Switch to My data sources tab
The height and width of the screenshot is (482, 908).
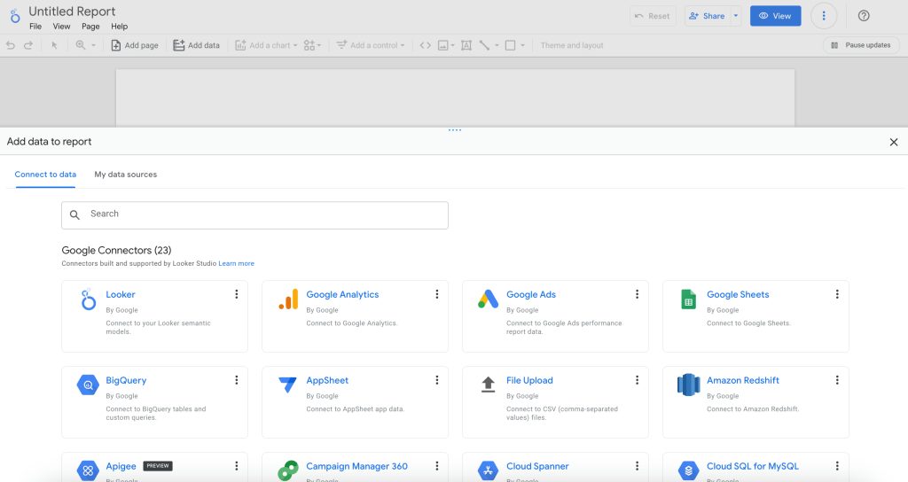click(x=126, y=175)
